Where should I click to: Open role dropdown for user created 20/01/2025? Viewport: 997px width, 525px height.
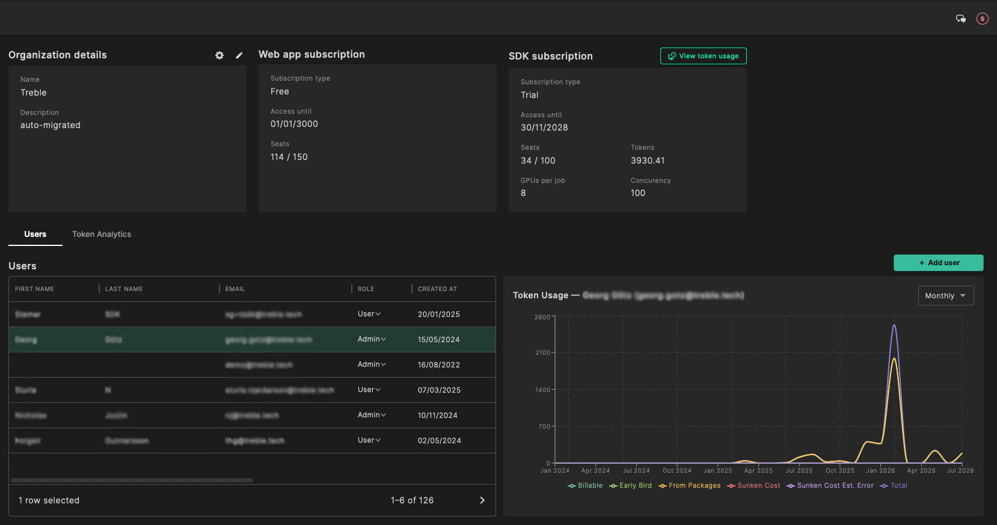pos(369,314)
